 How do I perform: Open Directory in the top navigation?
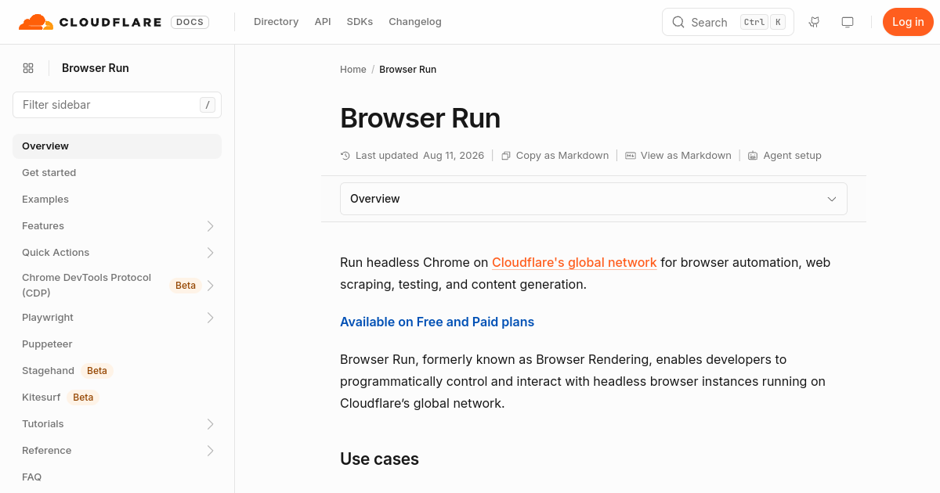[276, 22]
